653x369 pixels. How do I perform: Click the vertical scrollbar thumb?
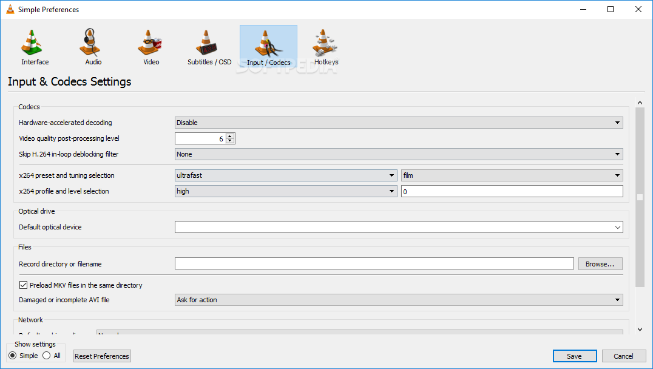(x=640, y=197)
